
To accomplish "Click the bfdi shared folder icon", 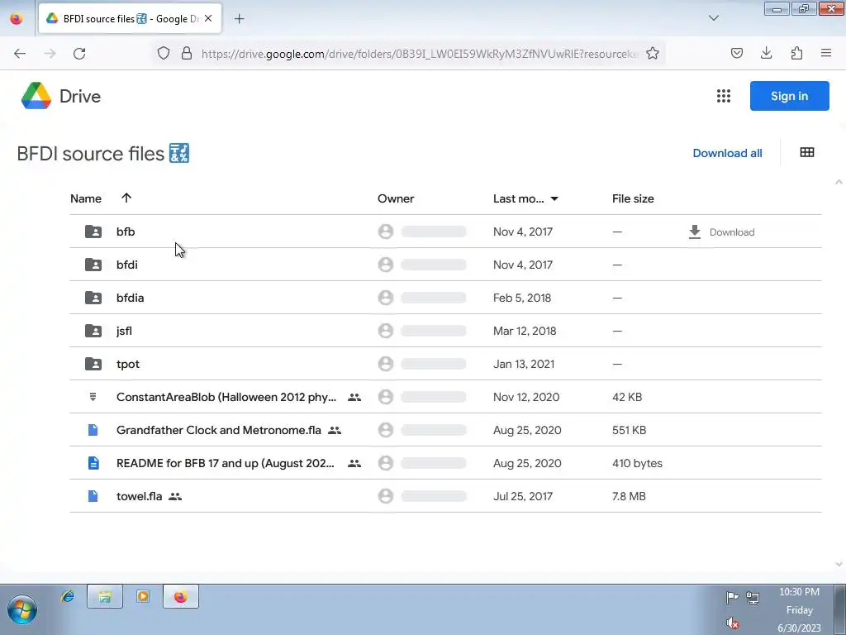I will [x=93, y=265].
